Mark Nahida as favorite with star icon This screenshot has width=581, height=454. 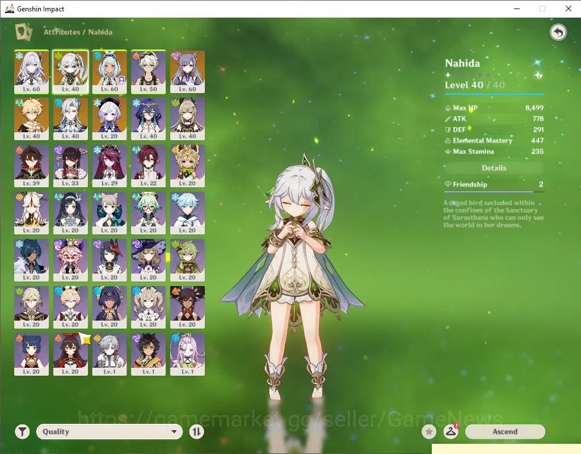click(x=429, y=432)
